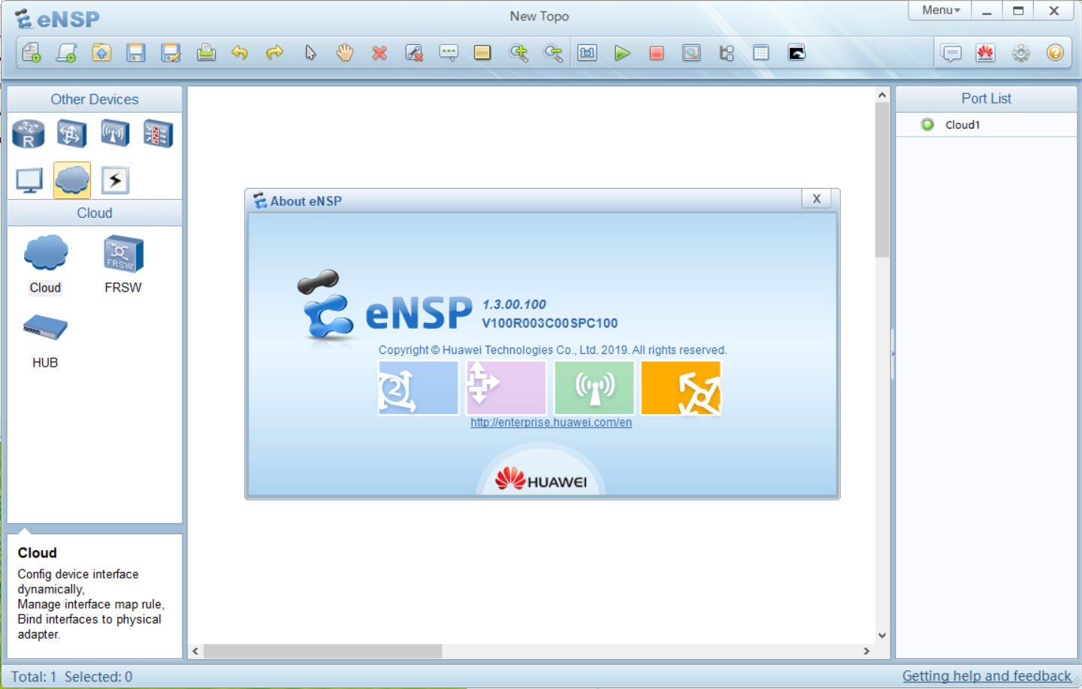Select the Router device category
Image resolution: width=1082 pixels, height=689 pixels.
[x=29, y=134]
